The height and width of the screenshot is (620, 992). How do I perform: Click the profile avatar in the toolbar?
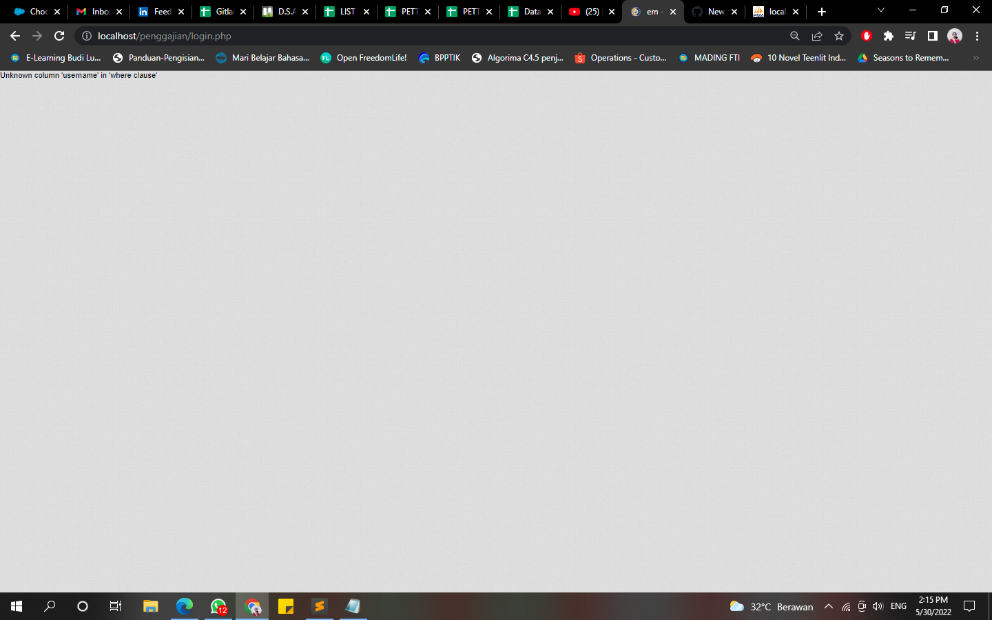click(954, 36)
